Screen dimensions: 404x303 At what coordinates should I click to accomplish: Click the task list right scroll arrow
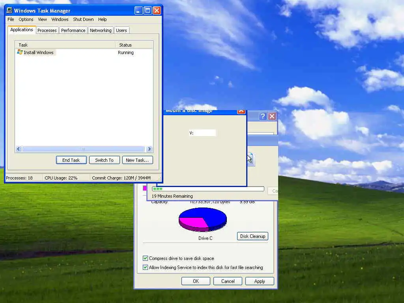149,149
